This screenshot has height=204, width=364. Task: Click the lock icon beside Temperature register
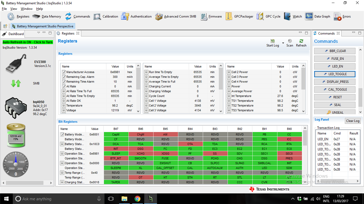64,105
